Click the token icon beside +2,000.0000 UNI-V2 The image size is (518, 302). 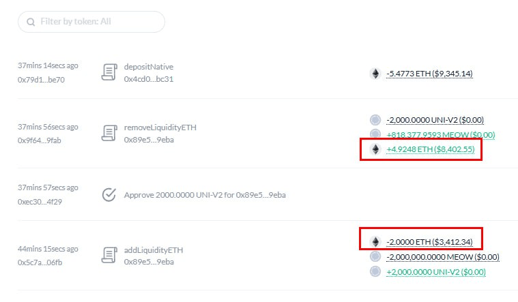(375, 271)
